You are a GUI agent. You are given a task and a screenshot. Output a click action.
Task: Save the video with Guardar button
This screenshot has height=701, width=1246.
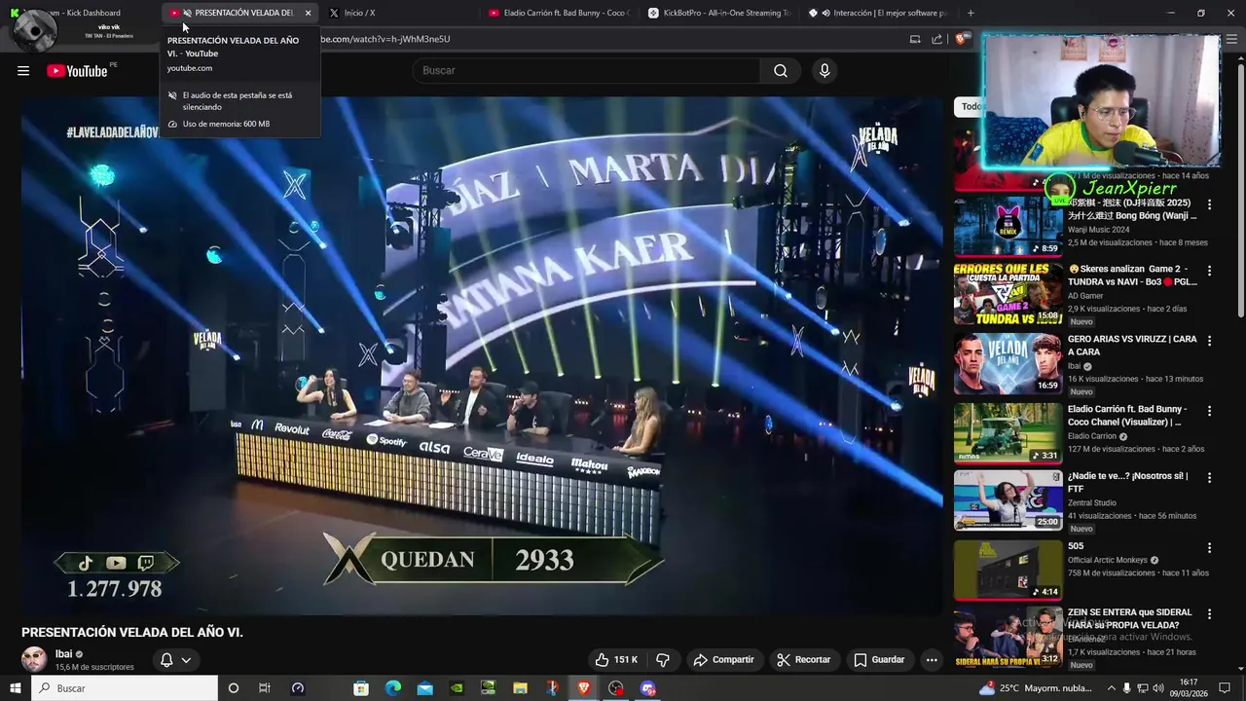pyautogui.click(x=879, y=659)
